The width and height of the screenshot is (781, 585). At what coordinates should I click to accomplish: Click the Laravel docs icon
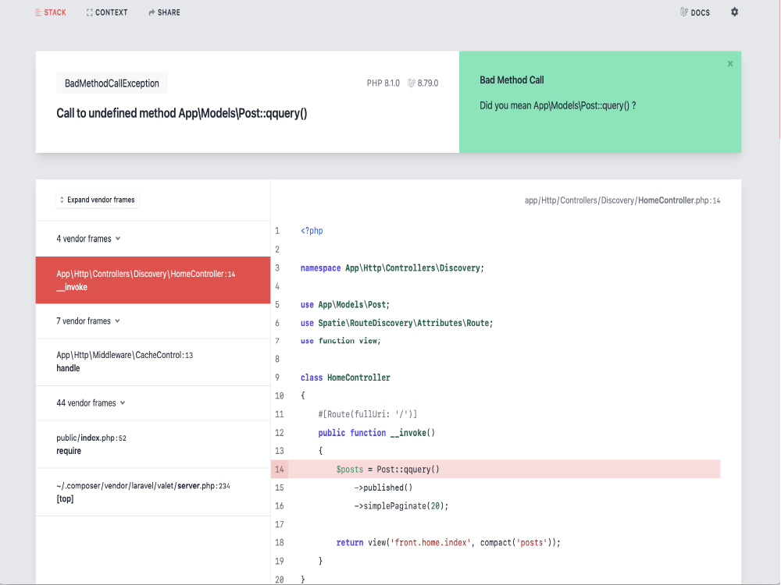coord(684,12)
